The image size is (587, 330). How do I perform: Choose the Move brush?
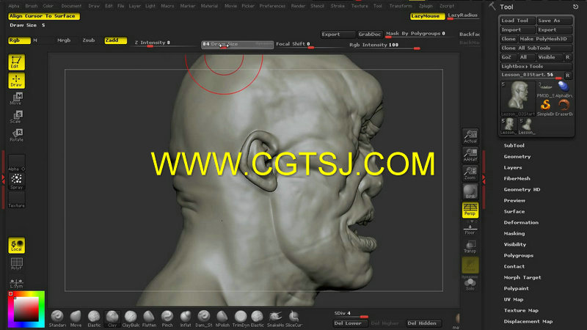pyautogui.click(x=76, y=319)
